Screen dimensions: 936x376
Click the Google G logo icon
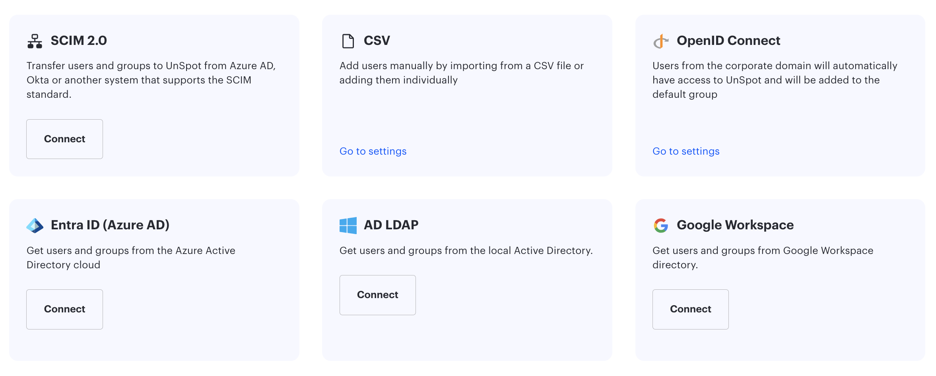click(x=661, y=225)
